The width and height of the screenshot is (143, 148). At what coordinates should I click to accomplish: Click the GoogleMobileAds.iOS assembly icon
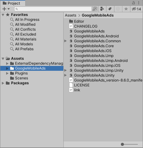(71, 51)
